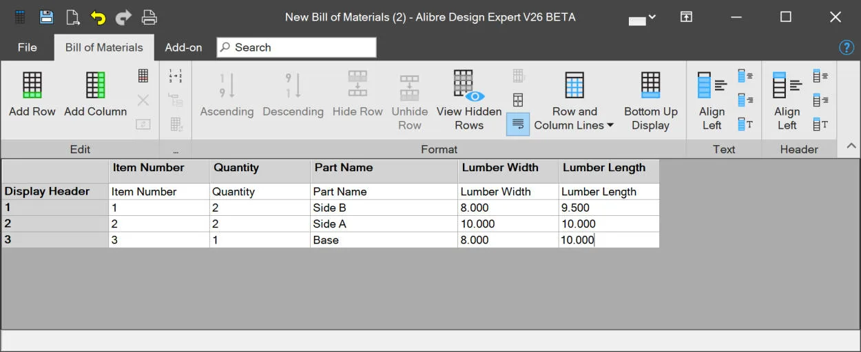Viewport: 861px width, 352px height.
Task: Click the Lumber Length cell of Side A
Action: click(x=609, y=223)
